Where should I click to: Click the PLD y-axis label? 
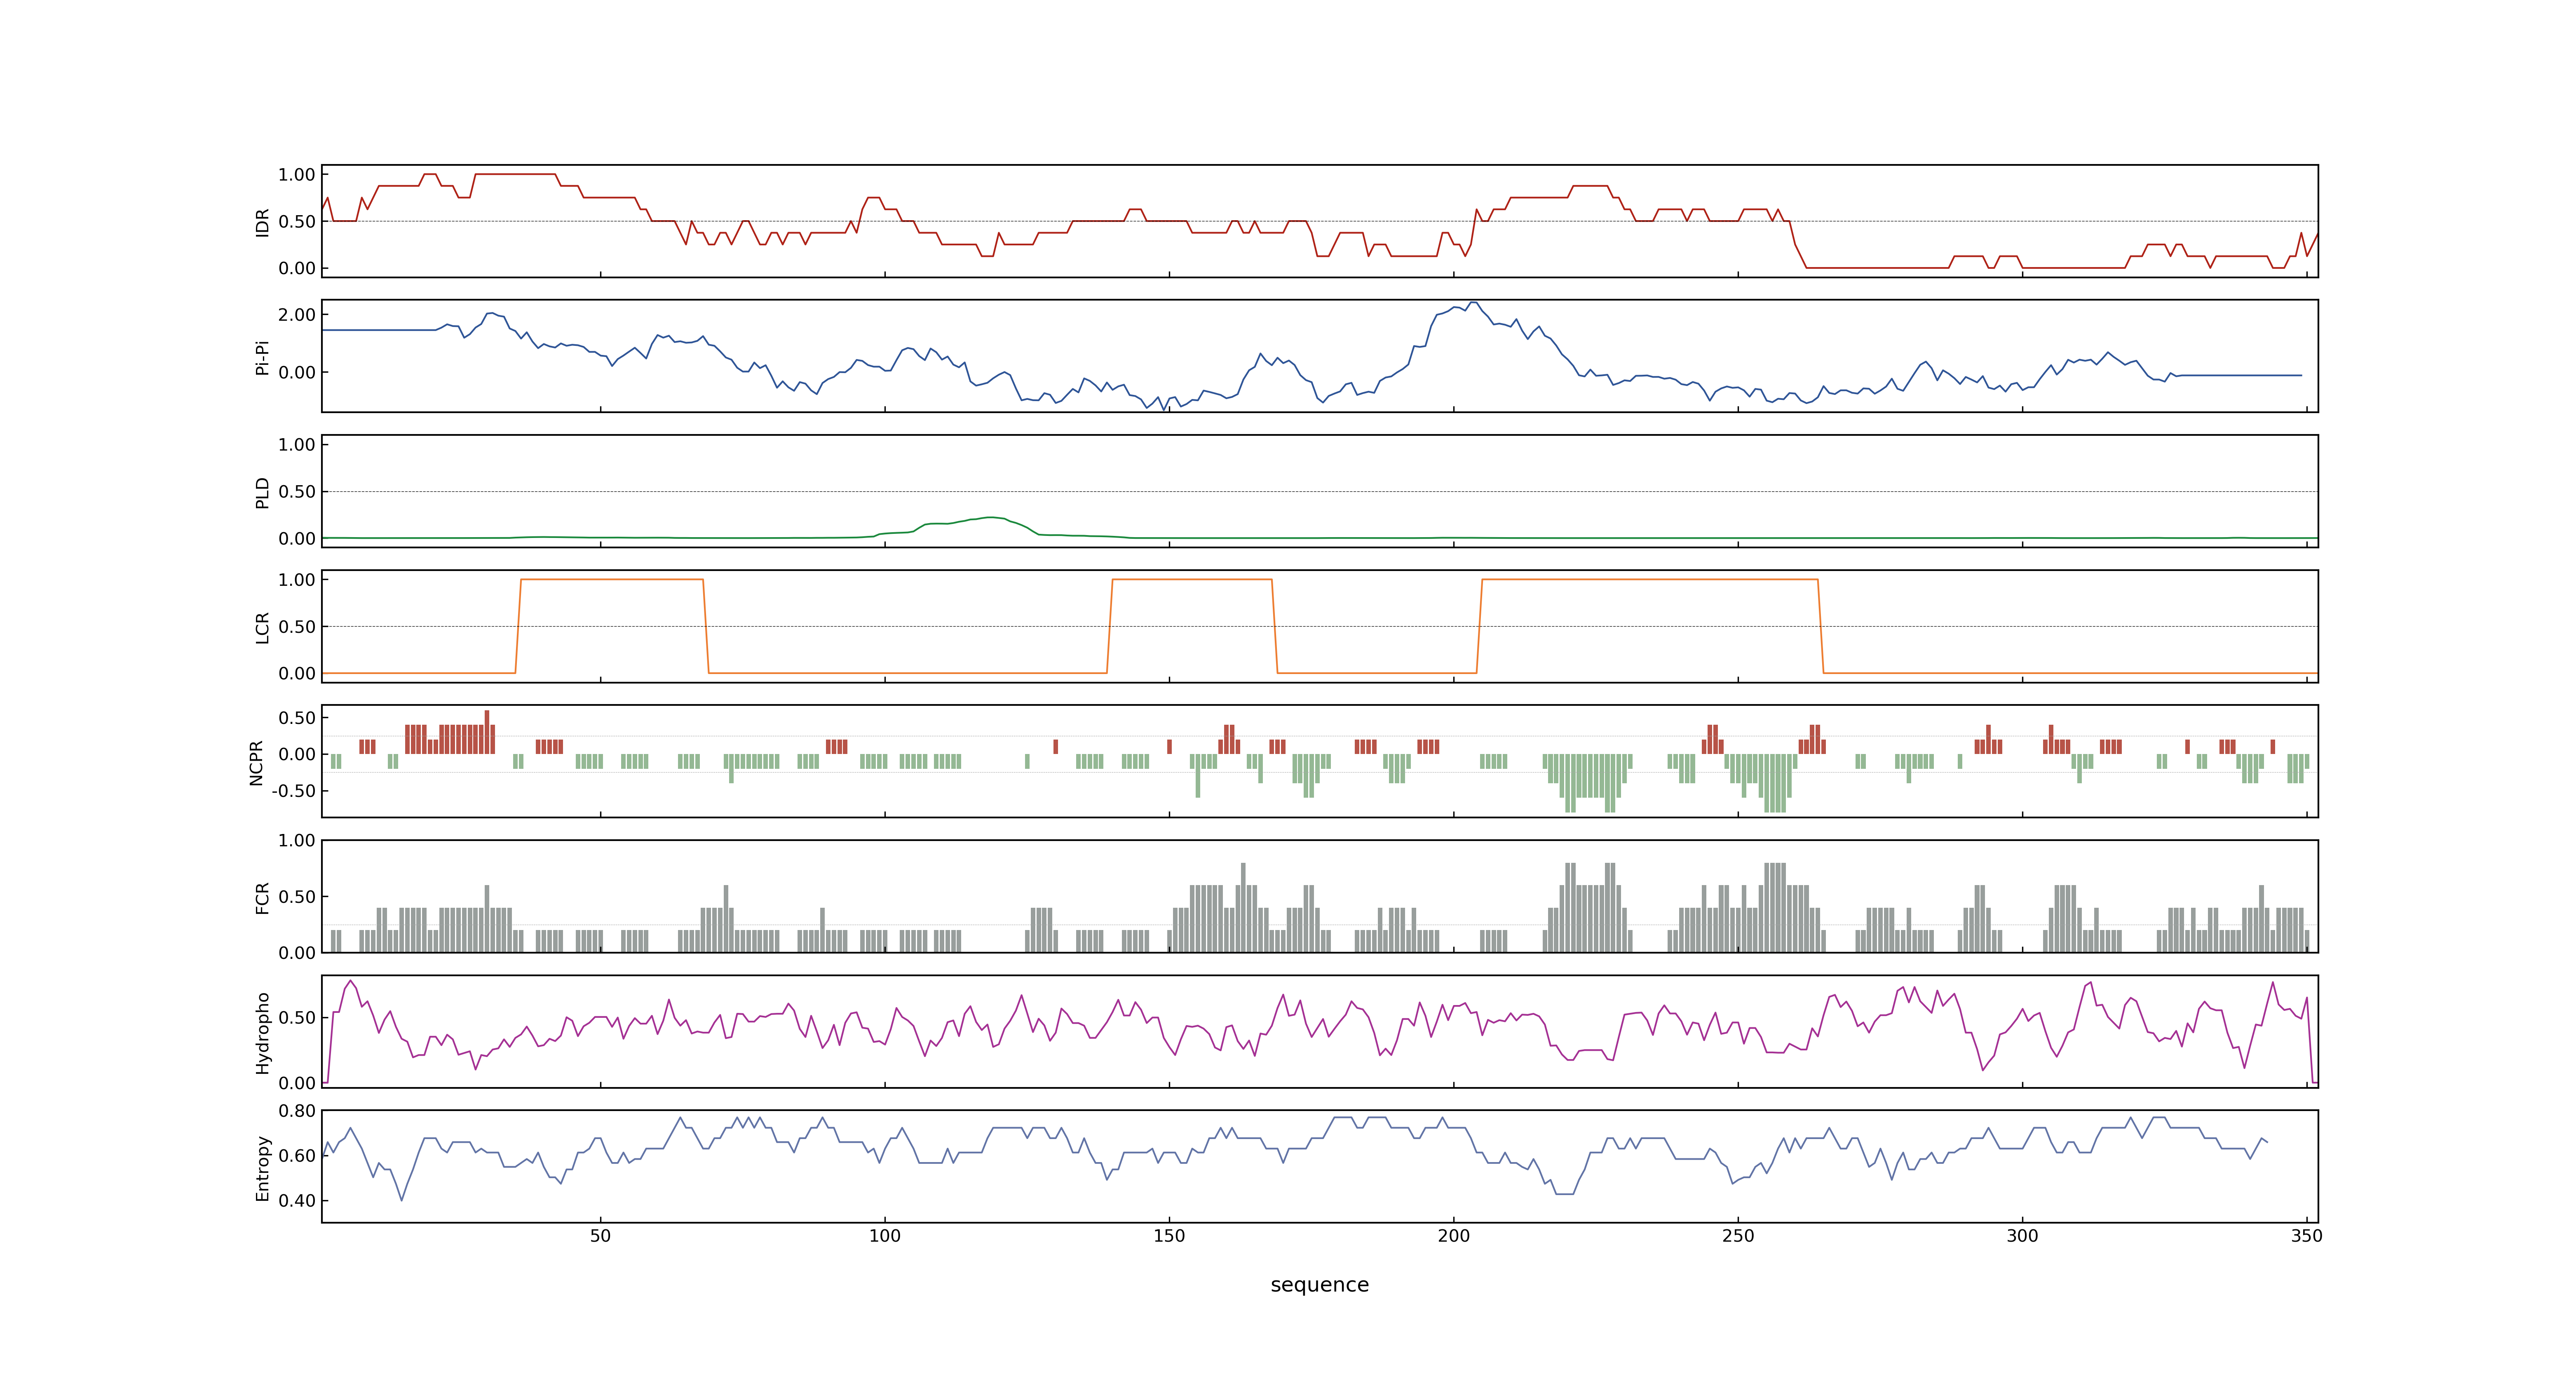point(262,492)
